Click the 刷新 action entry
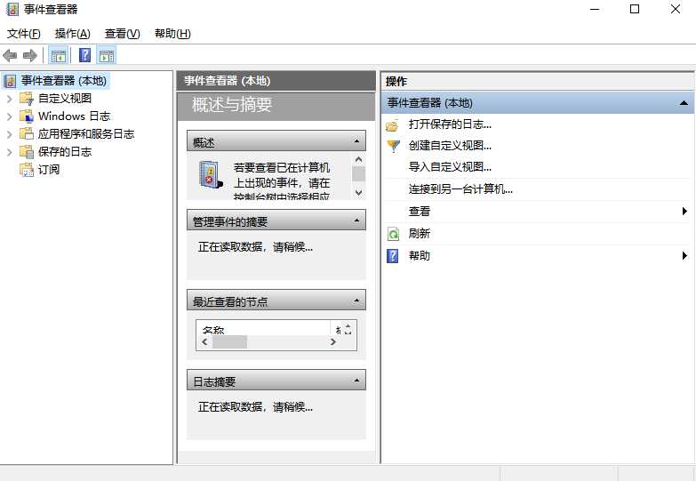The width and height of the screenshot is (696, 481). tap(420, 234)
